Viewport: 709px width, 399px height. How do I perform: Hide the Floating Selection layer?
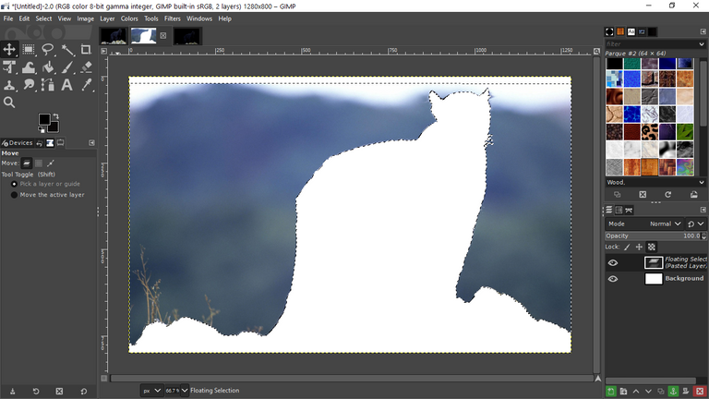click(613, 263)
